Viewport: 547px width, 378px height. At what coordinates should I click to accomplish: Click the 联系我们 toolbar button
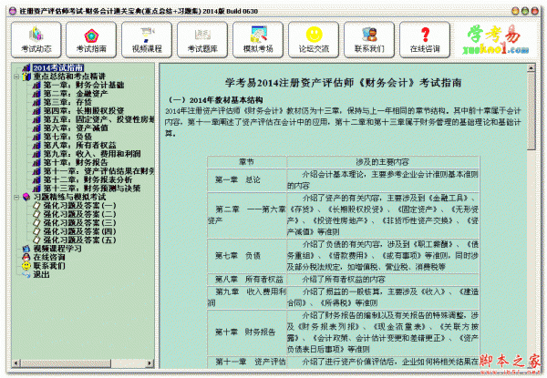369,40
